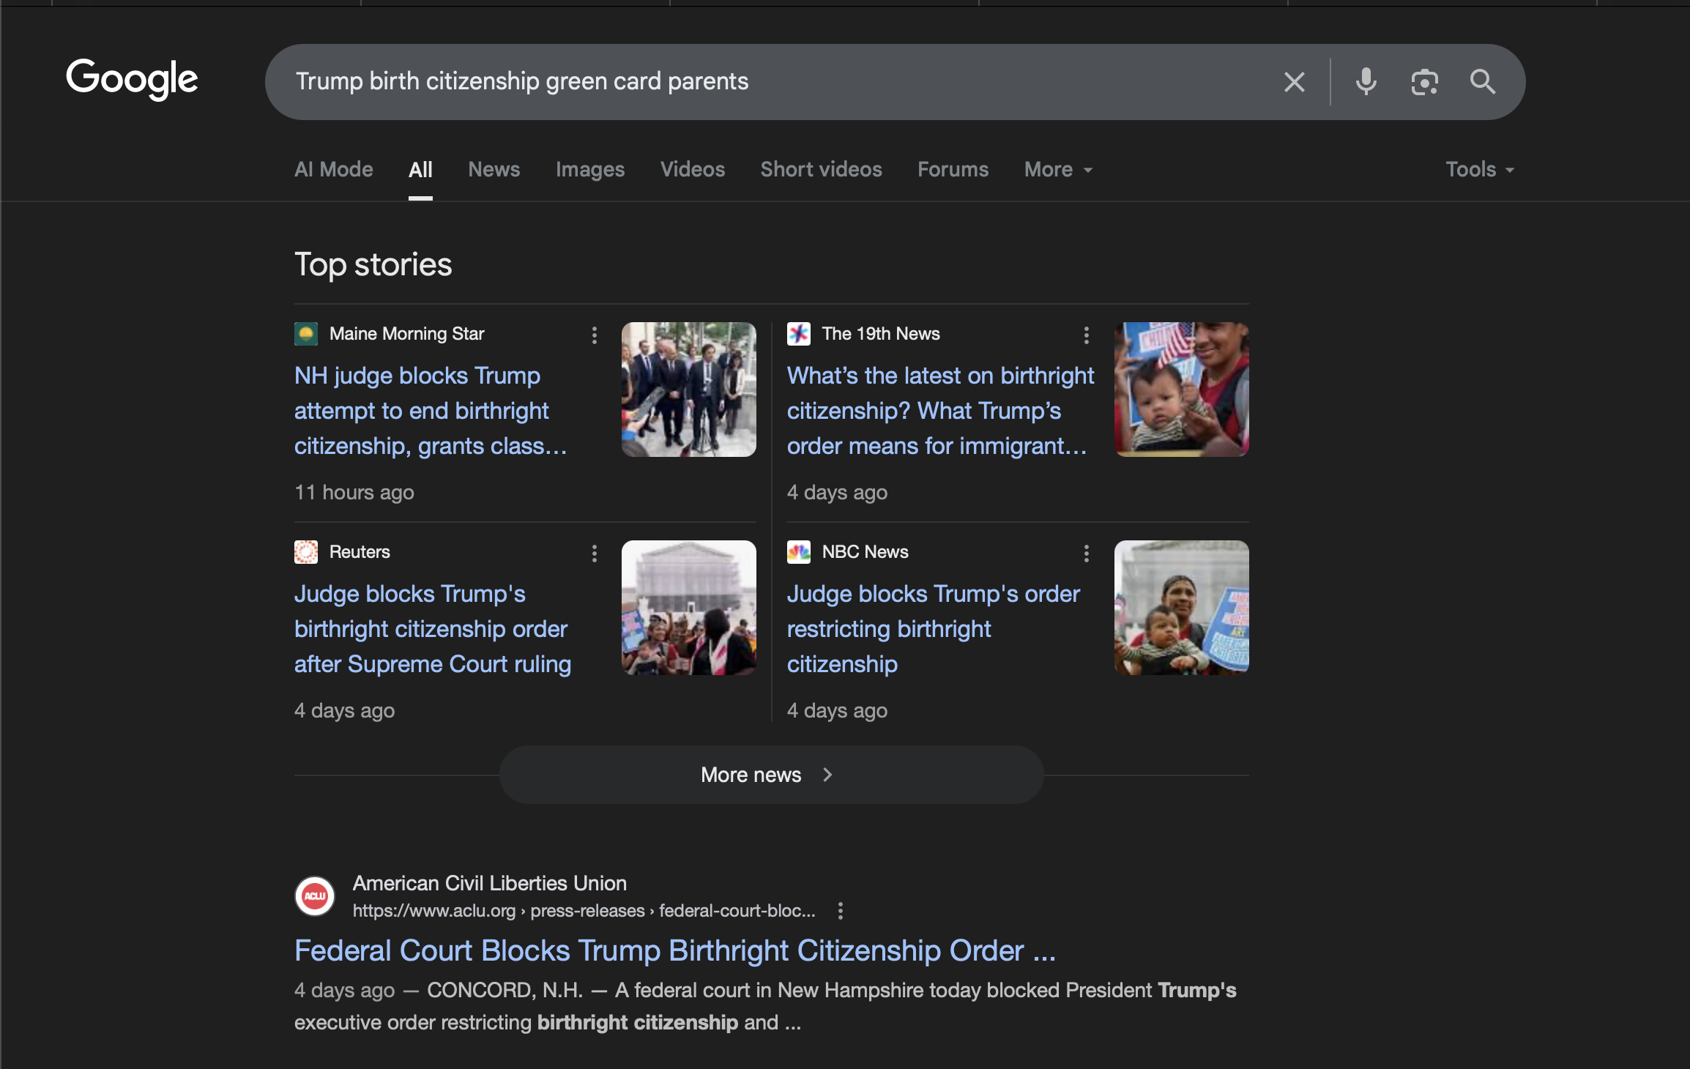Click the Top stories heading
The height and width of the screenshot is (1069, 1690).
pos(373,265)
